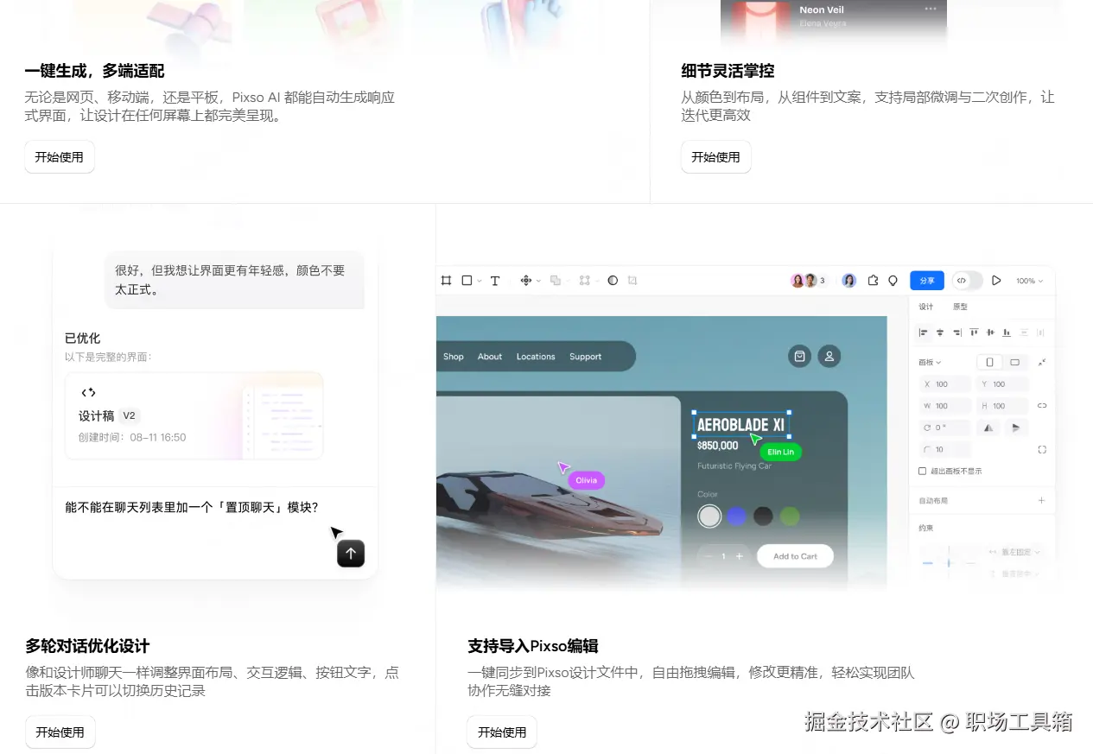Open the plugin puzzle-piece icon
The height and width of the screenshot is (754, 1093).
(873, 281)
